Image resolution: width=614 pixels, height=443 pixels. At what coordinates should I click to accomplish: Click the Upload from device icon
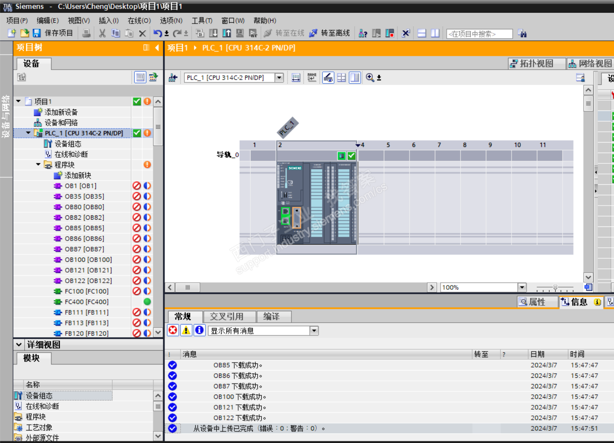pyautogui.click(x=227, y=33)
